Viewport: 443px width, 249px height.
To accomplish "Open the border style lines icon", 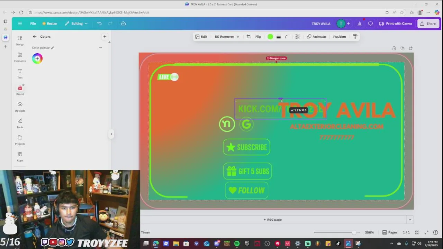I will coord(279,37).
